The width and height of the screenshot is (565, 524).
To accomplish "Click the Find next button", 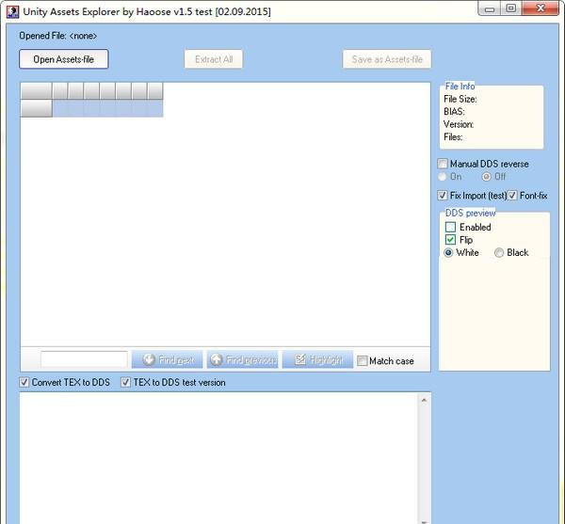I will pos(168,359).
